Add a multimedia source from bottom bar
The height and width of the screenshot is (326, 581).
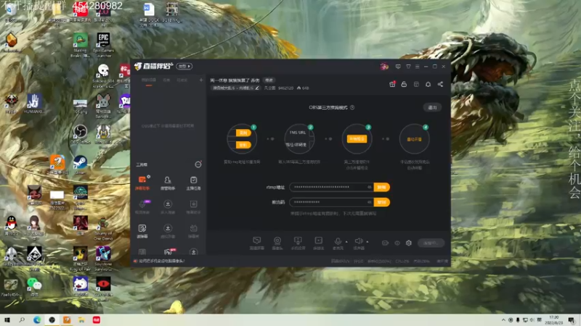pyautogui.click(x=318, y=243)
